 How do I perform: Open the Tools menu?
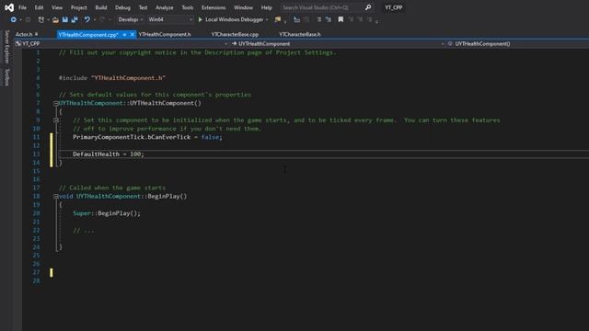click(x=188, y=7)
